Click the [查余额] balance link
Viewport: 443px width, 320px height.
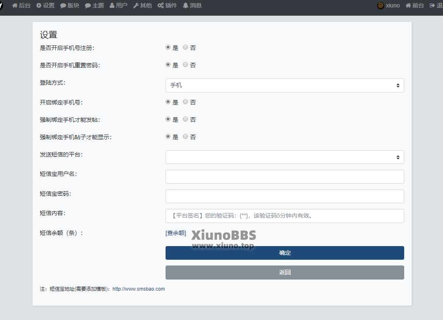(176, 233)
